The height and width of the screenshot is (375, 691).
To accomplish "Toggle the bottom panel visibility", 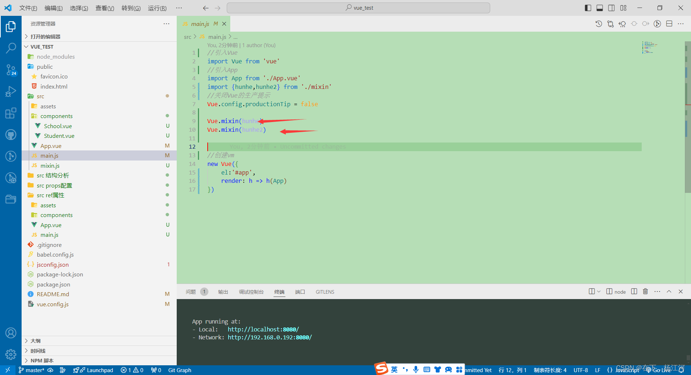I will click(x=600, y=8).
